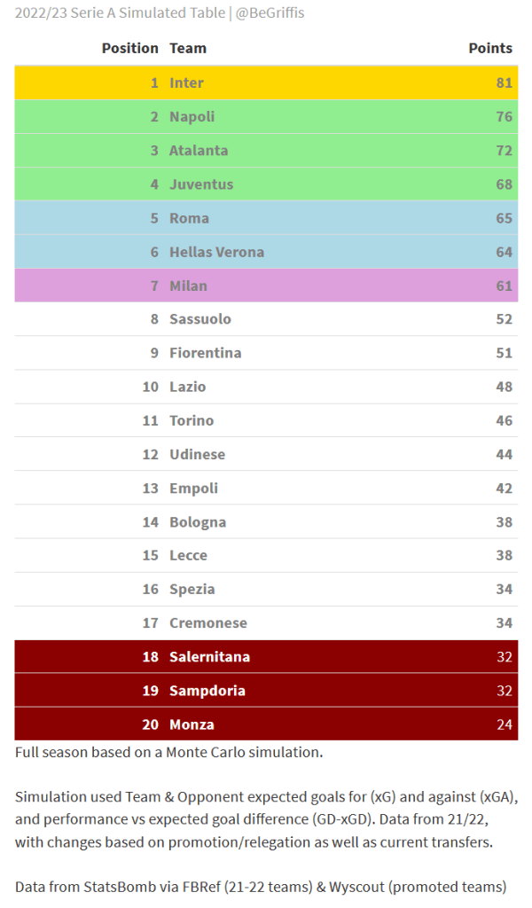Click the Points column header
Screen dimensions: 532x908
point(490,48)
